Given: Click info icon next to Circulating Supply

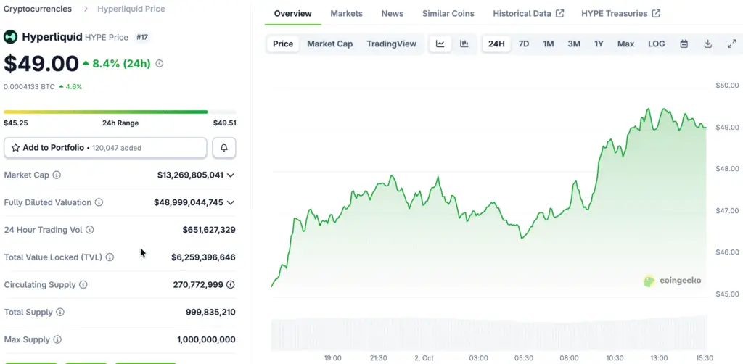Looking at the screenshot, I should pos(83,285).
